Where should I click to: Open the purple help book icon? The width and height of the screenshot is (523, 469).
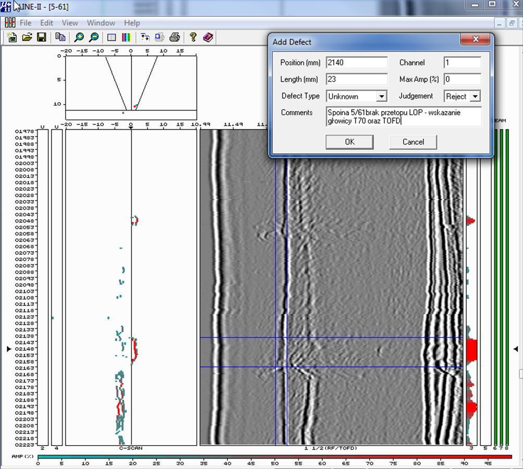point(208,38)
